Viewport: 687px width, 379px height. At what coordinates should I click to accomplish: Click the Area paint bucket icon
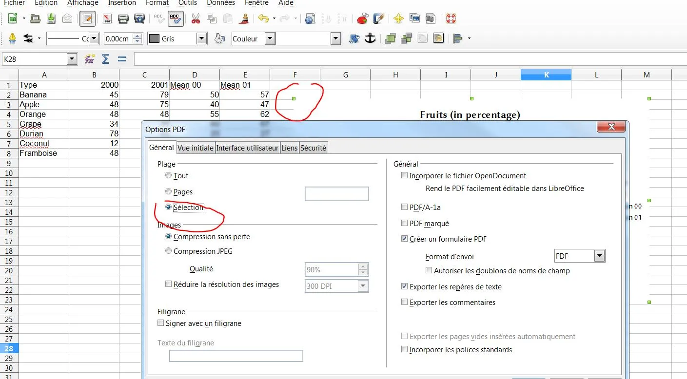(220, 38)
